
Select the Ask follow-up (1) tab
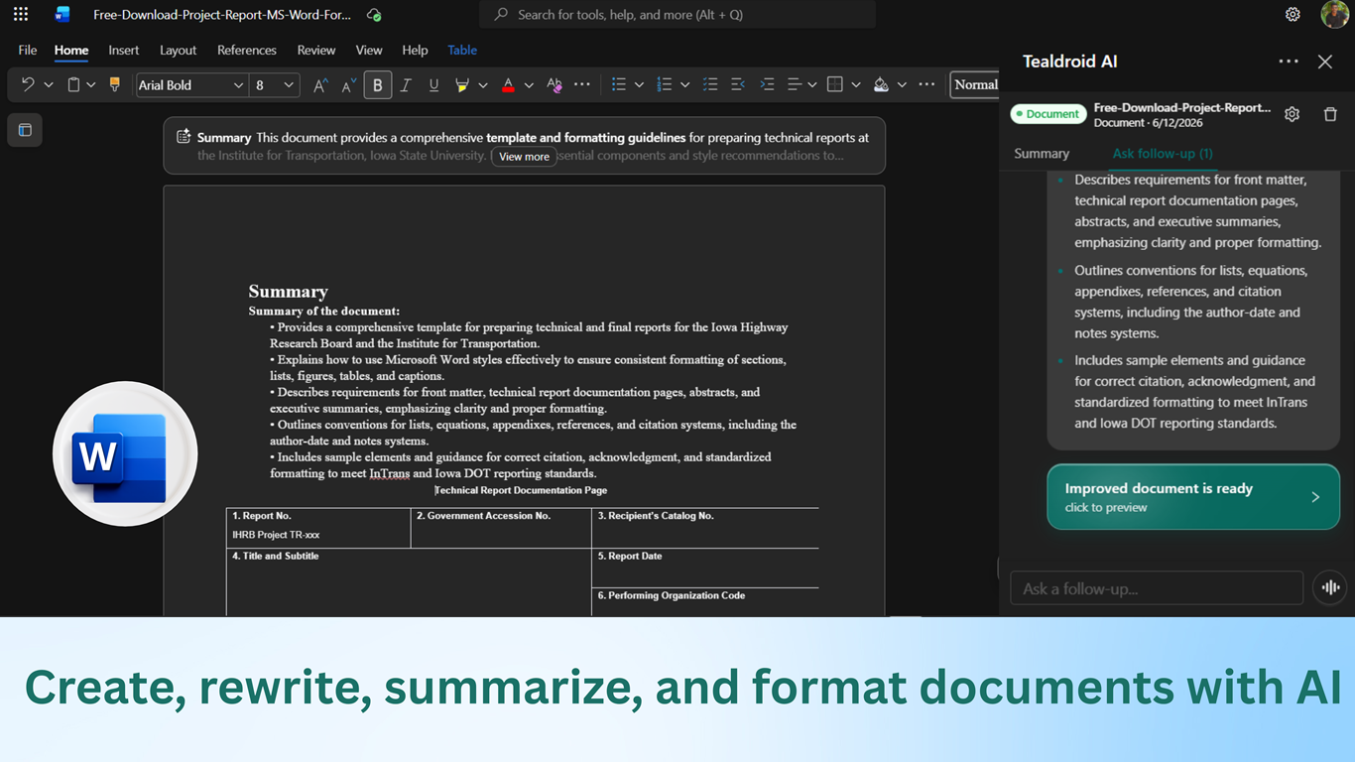point(1163,154)
